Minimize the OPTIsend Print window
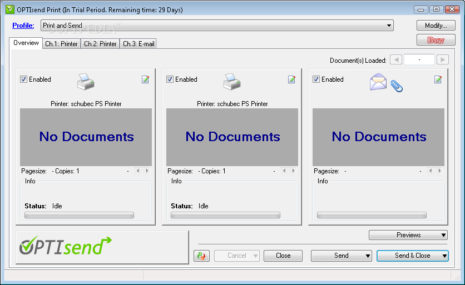The height and width of the screenshot is (285, 465). (421, 9)
